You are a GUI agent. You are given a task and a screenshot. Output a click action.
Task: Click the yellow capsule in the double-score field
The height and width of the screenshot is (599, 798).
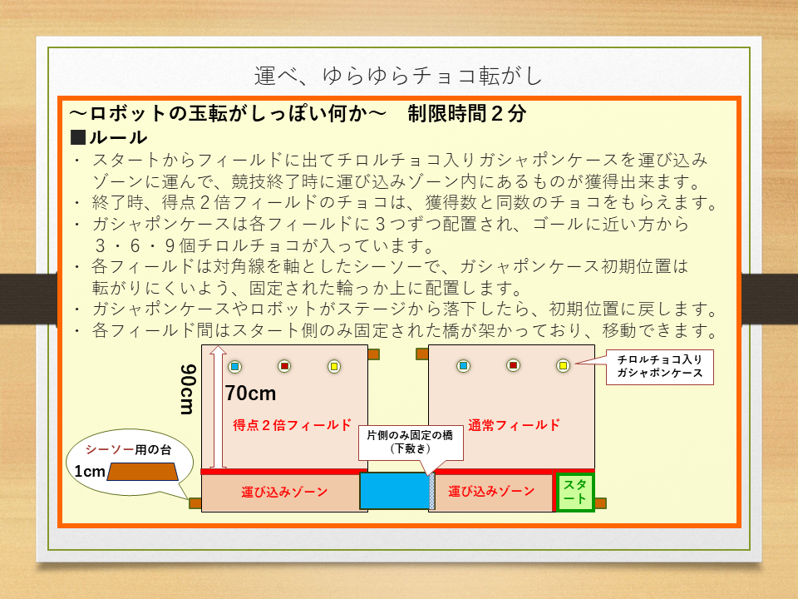pos(333,366)
